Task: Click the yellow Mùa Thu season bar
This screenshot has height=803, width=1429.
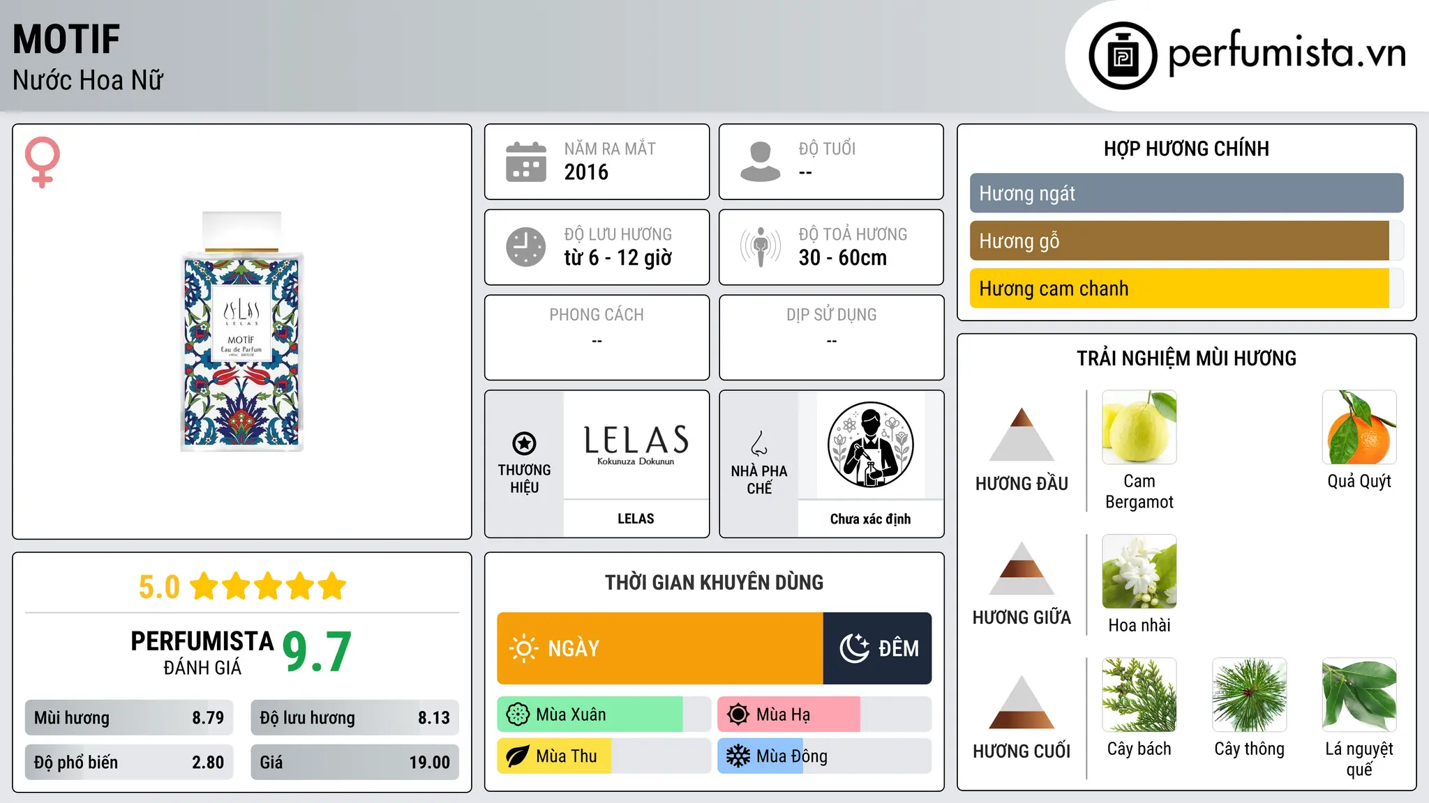Action: point(604,756)
